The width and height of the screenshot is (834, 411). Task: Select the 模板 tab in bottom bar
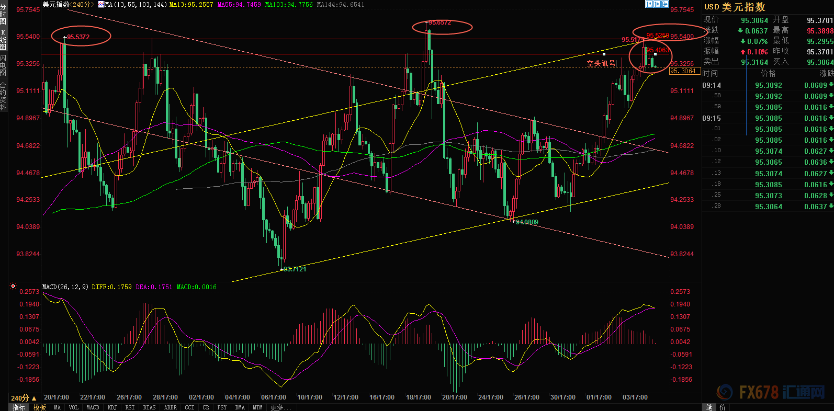(x=40, y=407)
